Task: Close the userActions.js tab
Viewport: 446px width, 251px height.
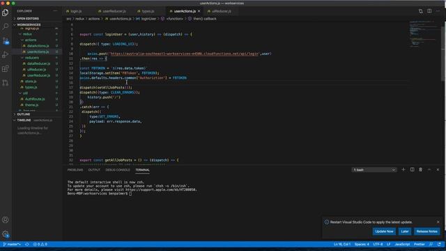Action: point(199,11)
